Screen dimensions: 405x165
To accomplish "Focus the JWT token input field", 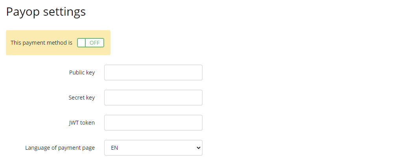I will 153,123.
